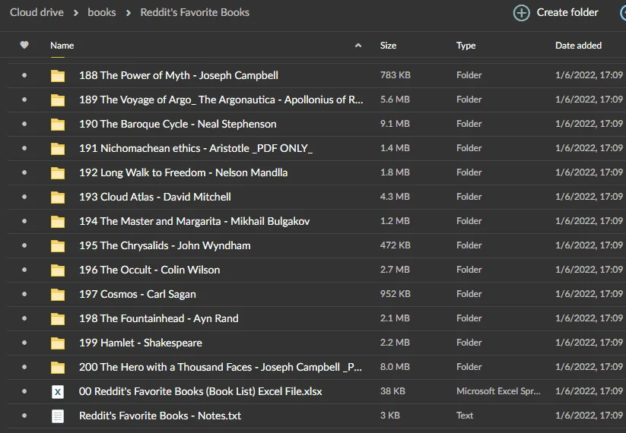
Task: Toggle favorite dot for 196 The Occult
Action: (x=24, y=270)
